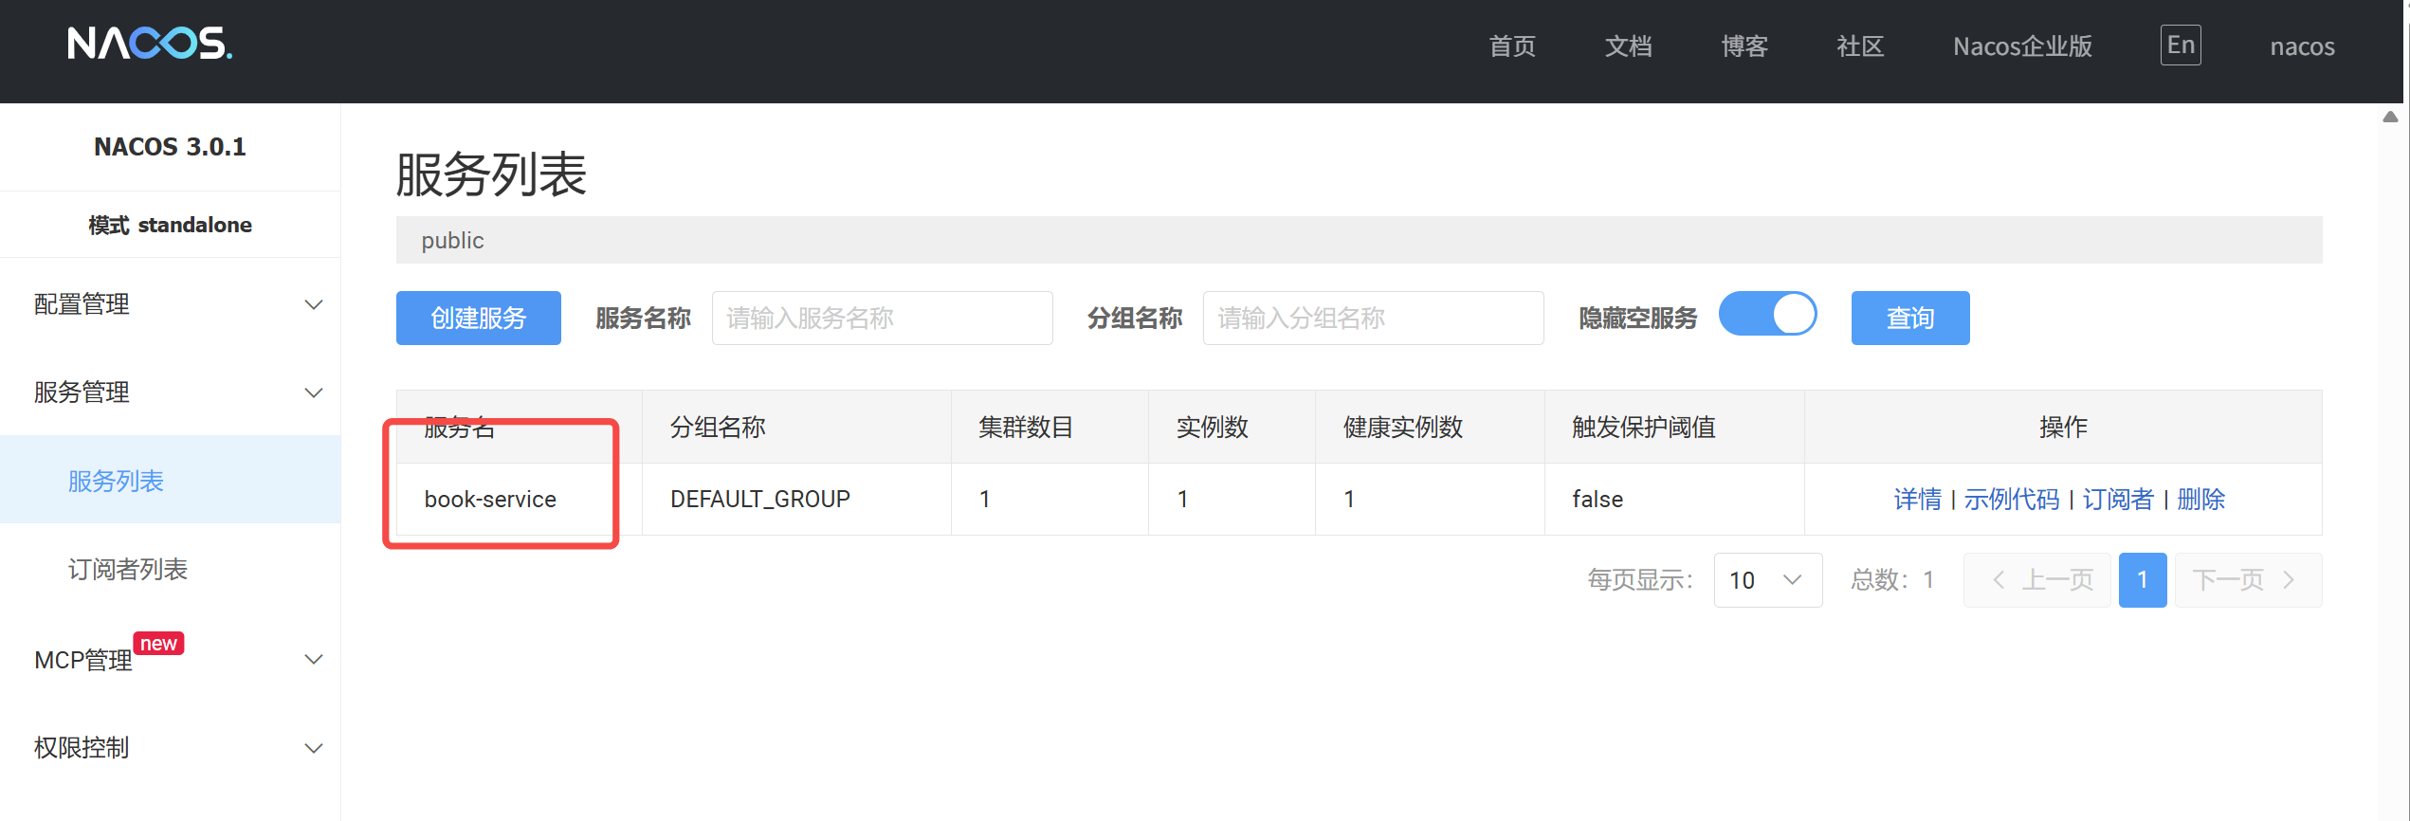Focus the service name input field

[882, 319]
